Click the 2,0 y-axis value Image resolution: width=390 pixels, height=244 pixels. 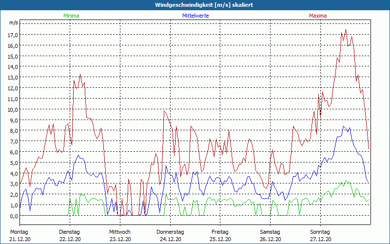click(14, 195)
